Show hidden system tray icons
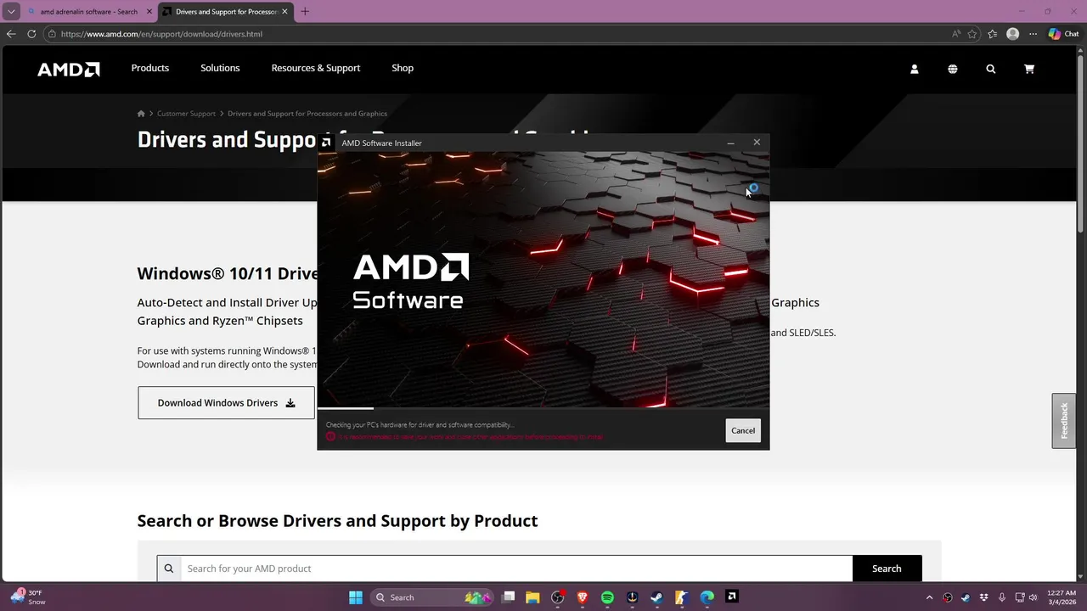Screen dimensions: 1087x611 929,597
